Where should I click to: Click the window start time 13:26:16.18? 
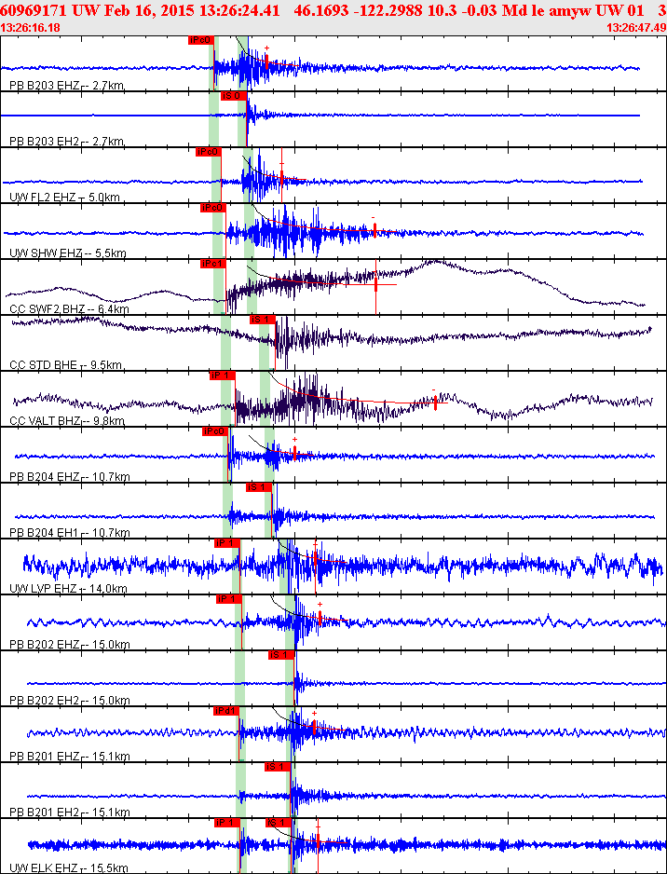pyautogui.click(x=31, y=27)
